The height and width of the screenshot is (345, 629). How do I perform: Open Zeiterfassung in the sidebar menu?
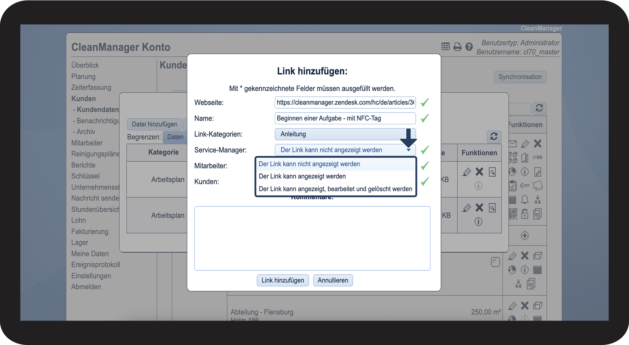click(91, 87)
